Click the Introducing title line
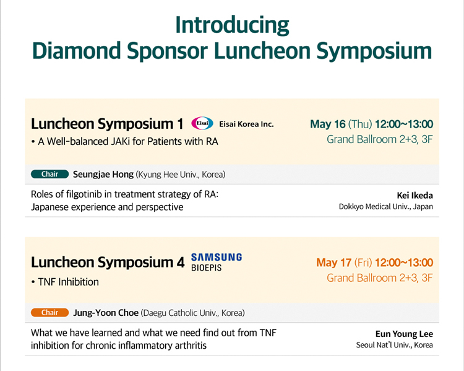 click(232, 25)
